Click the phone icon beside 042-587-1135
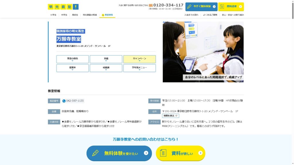The image size is (294, 165). [64, 101]
